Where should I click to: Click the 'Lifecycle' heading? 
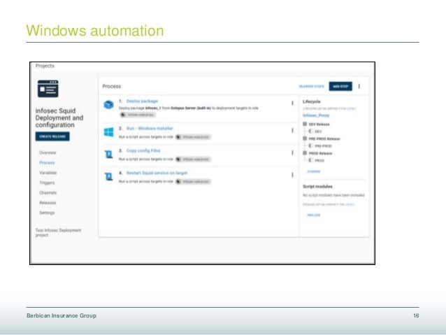click(312, 101)
